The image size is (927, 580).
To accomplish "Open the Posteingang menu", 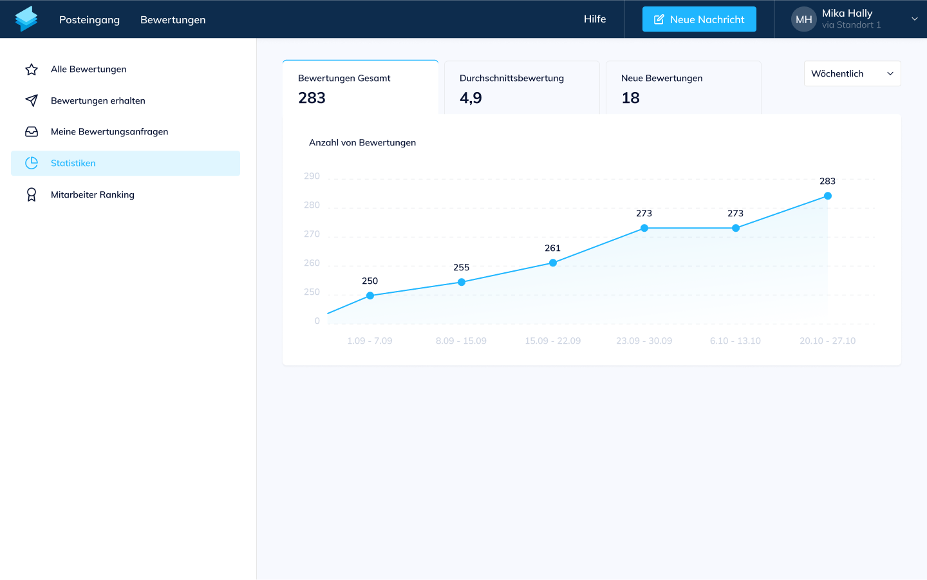I will (x=89, y=20).
